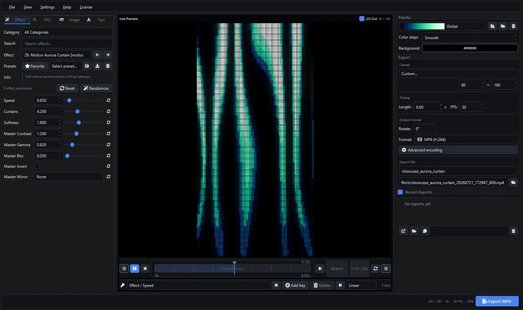Open the right timeline options menu icon

[386, 269]
